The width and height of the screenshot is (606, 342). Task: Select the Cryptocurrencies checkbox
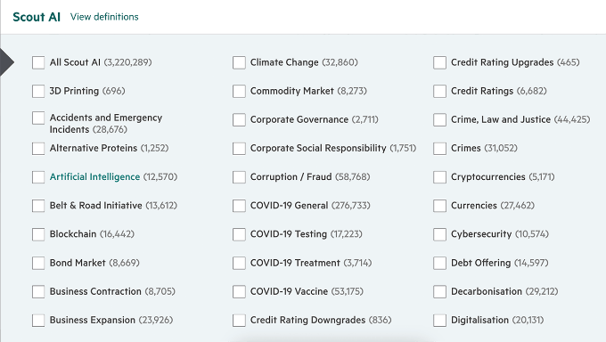(440, 177)
